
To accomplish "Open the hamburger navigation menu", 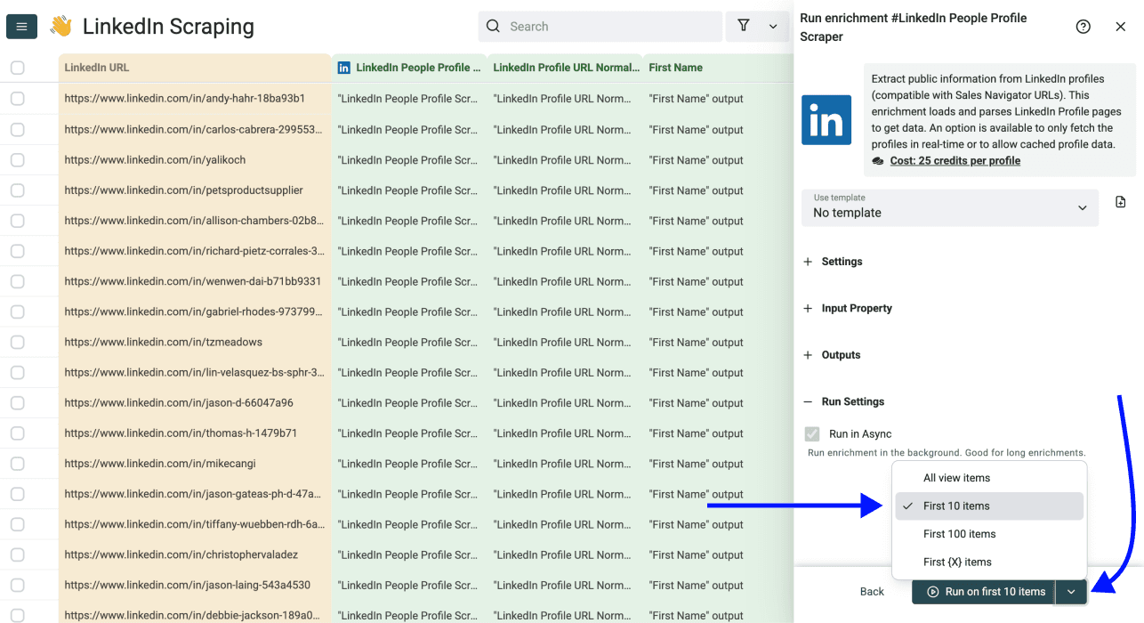I will click(x=21, y=26).
